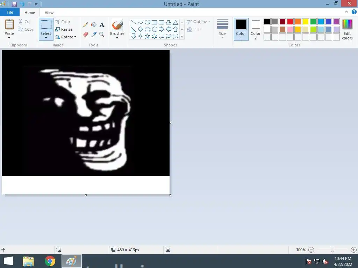Pick the purple color swatch
Screen dimensions: 358x268
point(336,22)
